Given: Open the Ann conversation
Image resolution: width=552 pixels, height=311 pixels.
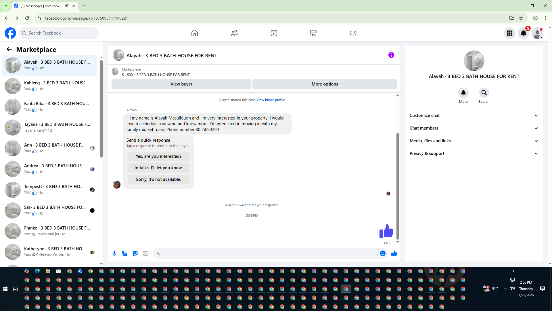Looking at the screenshot, I should pos(49,148).
